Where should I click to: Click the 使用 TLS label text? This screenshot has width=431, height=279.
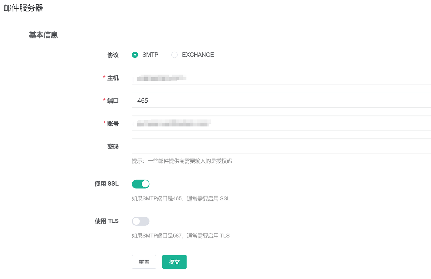107,221
